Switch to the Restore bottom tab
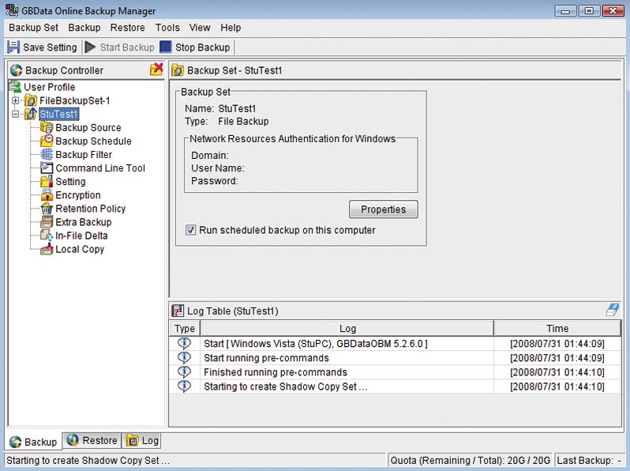 pyautogui.click(x=92, y=440)
